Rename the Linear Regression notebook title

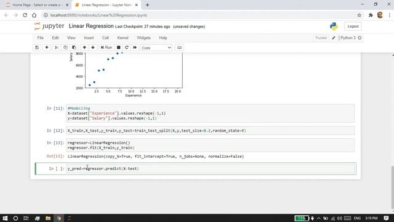pos(91,26)
